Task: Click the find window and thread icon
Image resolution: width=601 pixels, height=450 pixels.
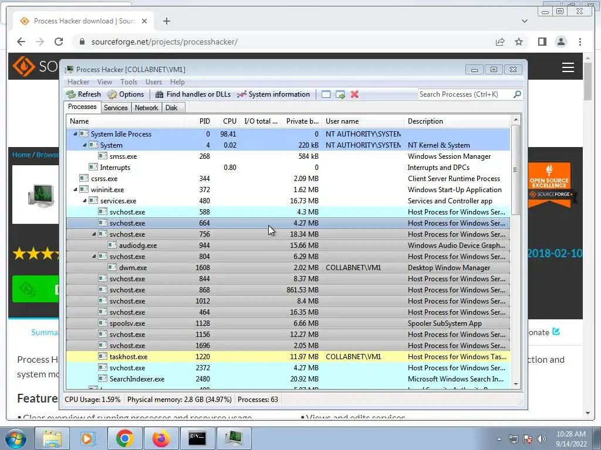Action: coord(340,94)
